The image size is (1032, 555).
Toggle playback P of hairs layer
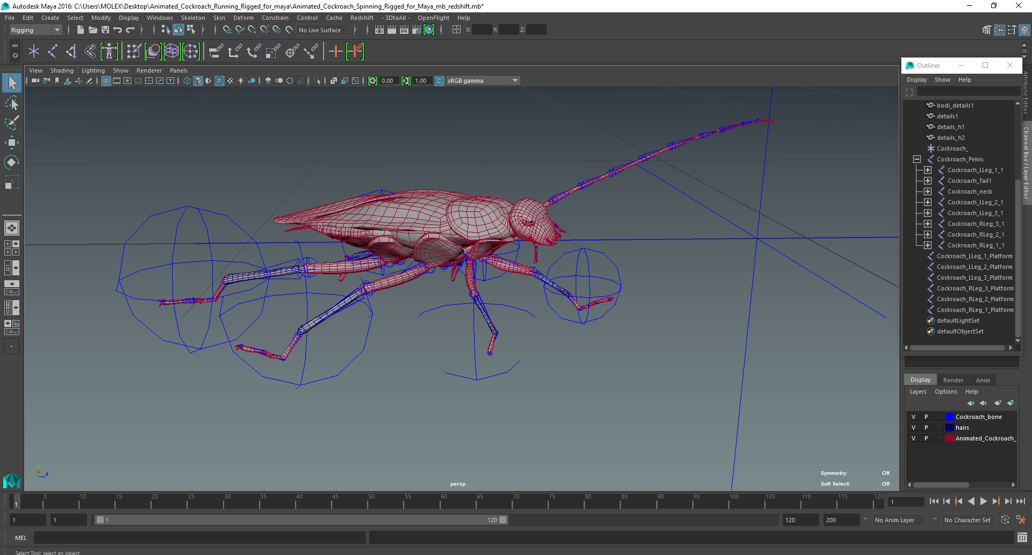[926, 428]
